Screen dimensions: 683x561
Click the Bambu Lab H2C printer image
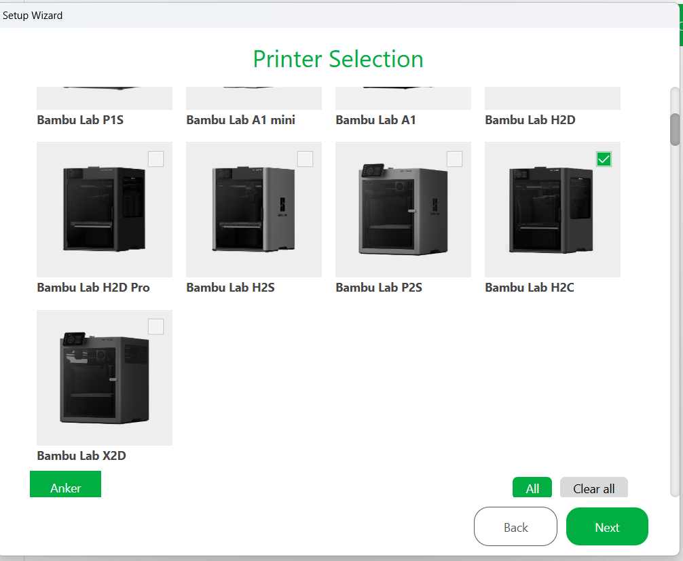coord(553,210)
